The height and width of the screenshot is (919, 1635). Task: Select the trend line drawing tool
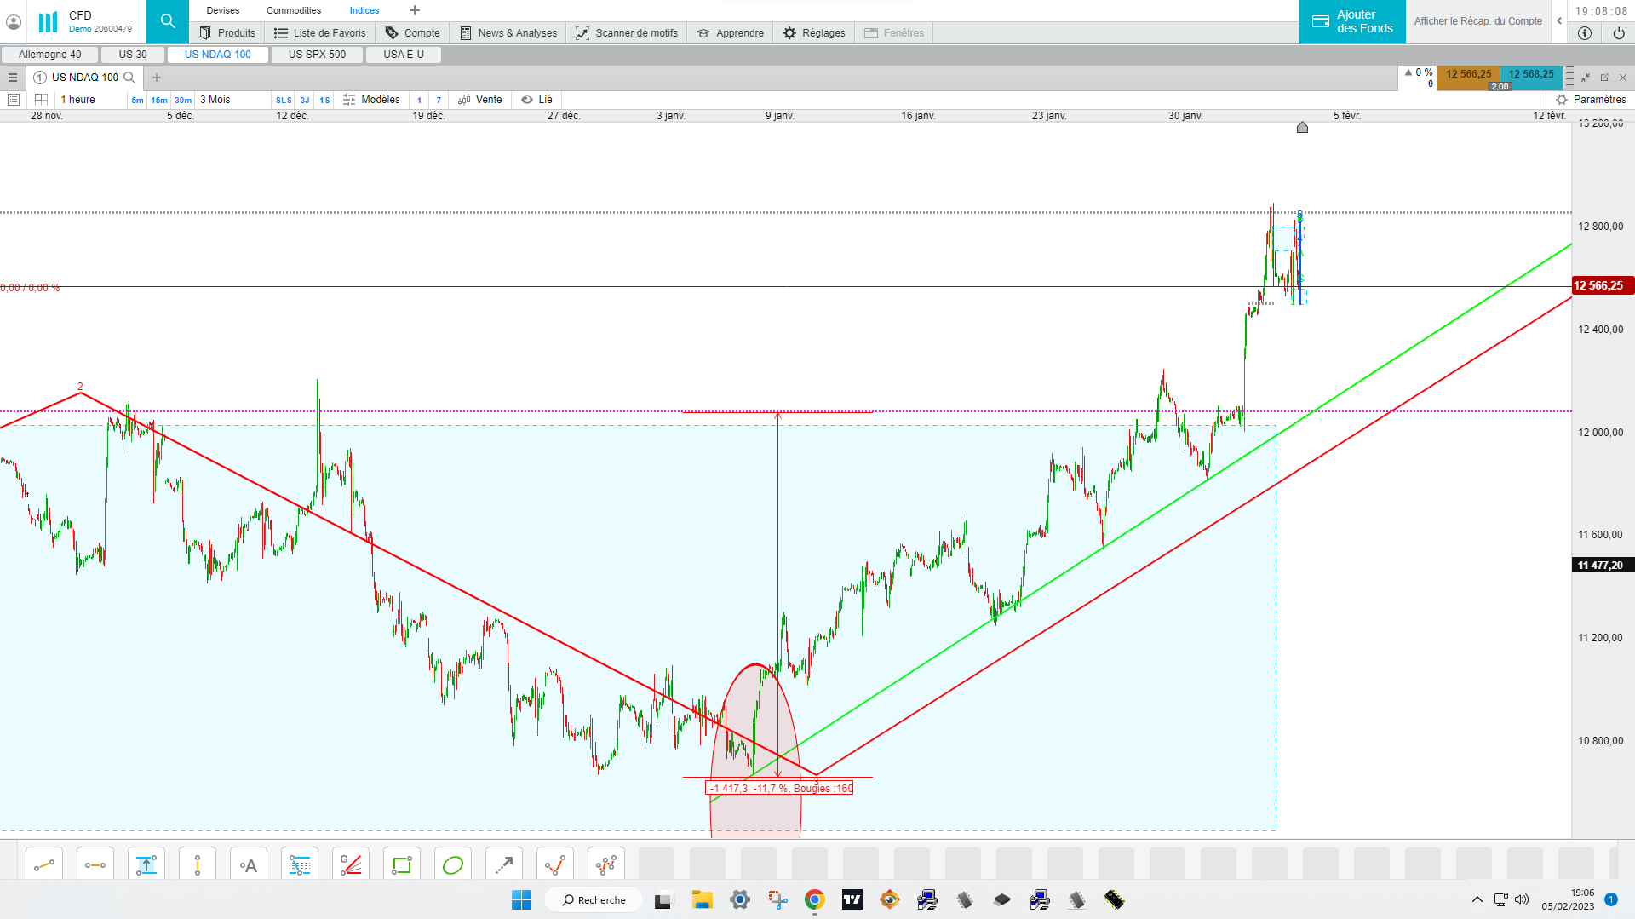44,865
